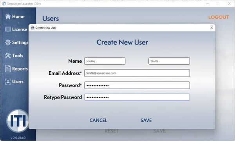Click the version text v2.0.784.0
This screenshot has width=235, height=141.
[x=18, y=138]
